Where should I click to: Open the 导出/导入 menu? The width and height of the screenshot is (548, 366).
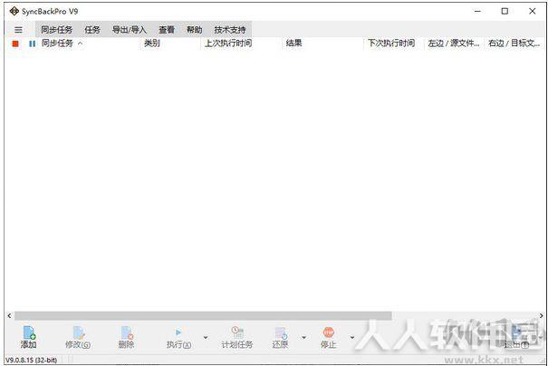130,30
